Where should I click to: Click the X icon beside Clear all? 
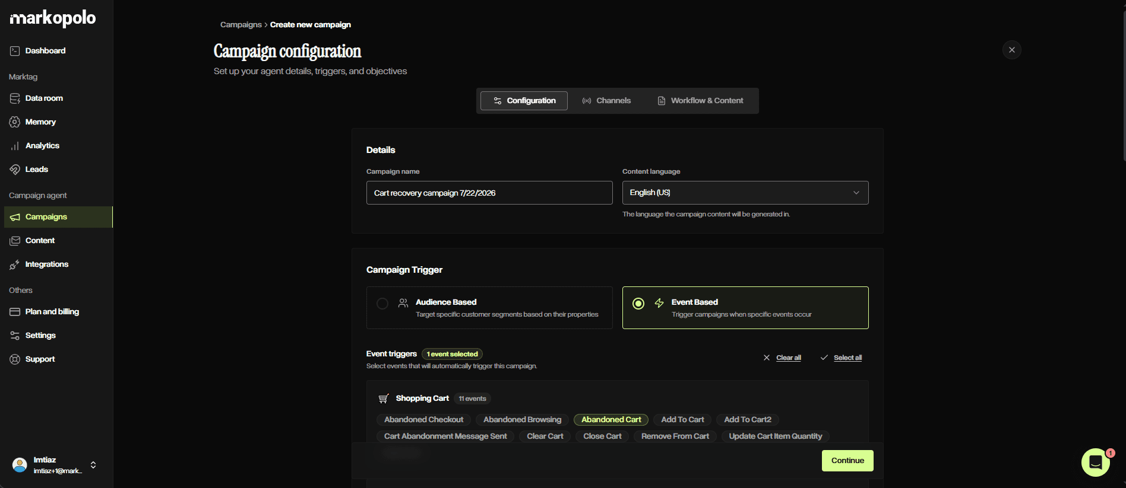tap(767, 358)
